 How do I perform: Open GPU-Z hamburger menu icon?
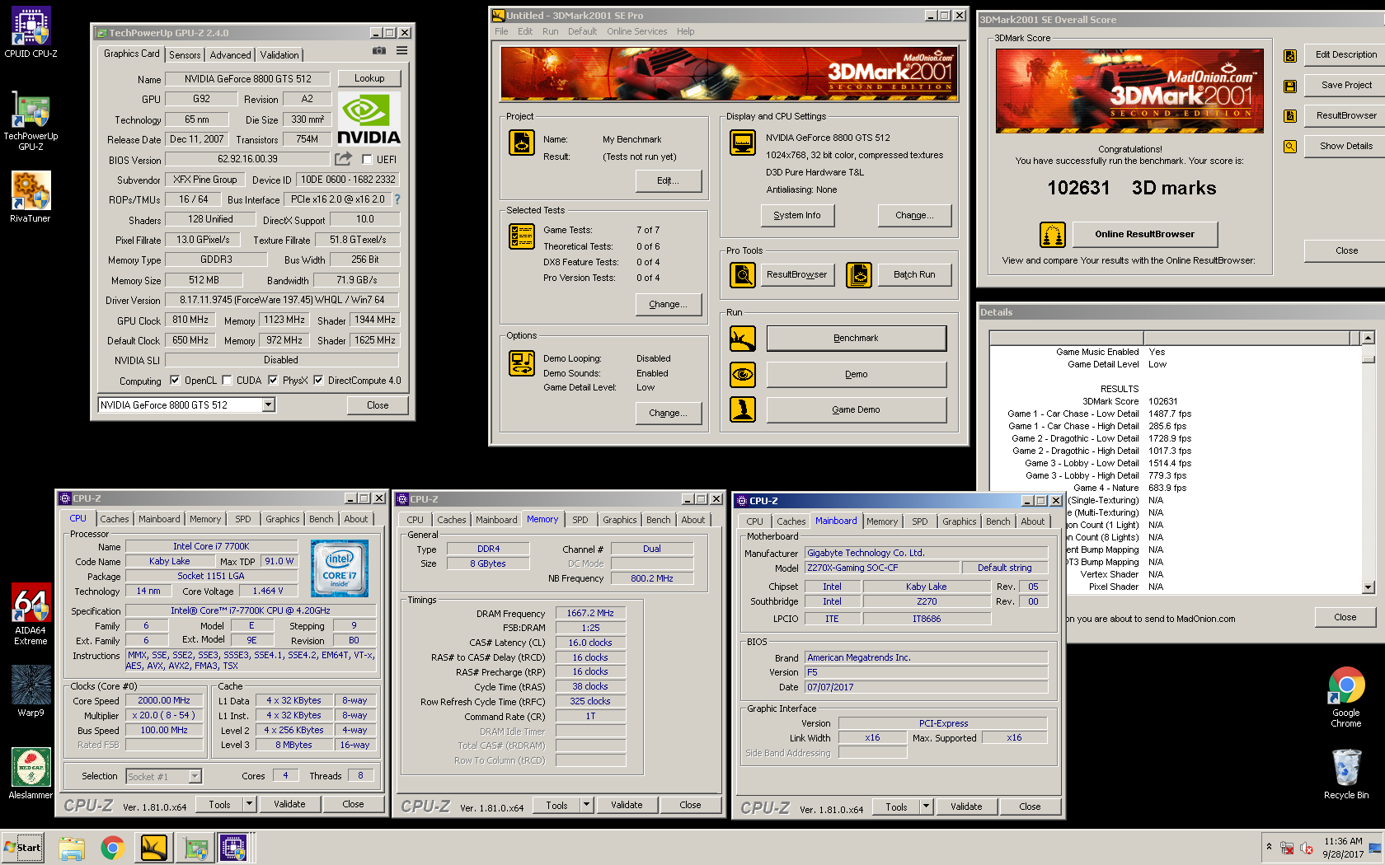pyautogui.click(x=402, y=51)
